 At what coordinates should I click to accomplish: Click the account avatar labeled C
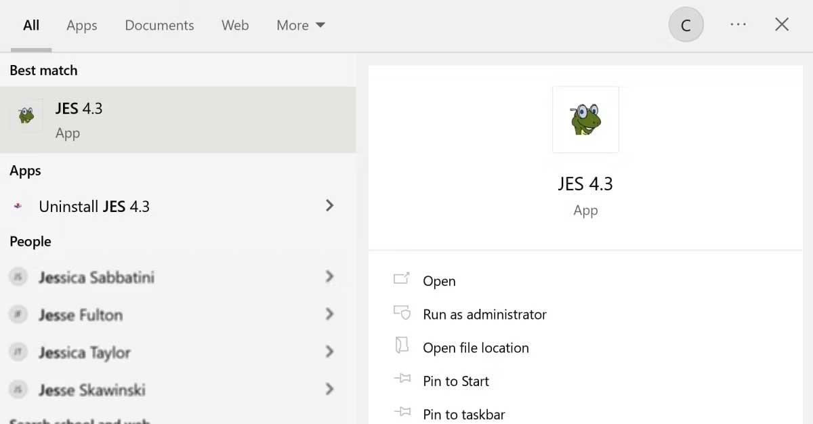(686, 26)
